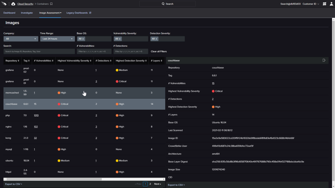Click the High detection icon in httpd row
The height and width of the screenshot is (188, 335).
coord(117,172)
